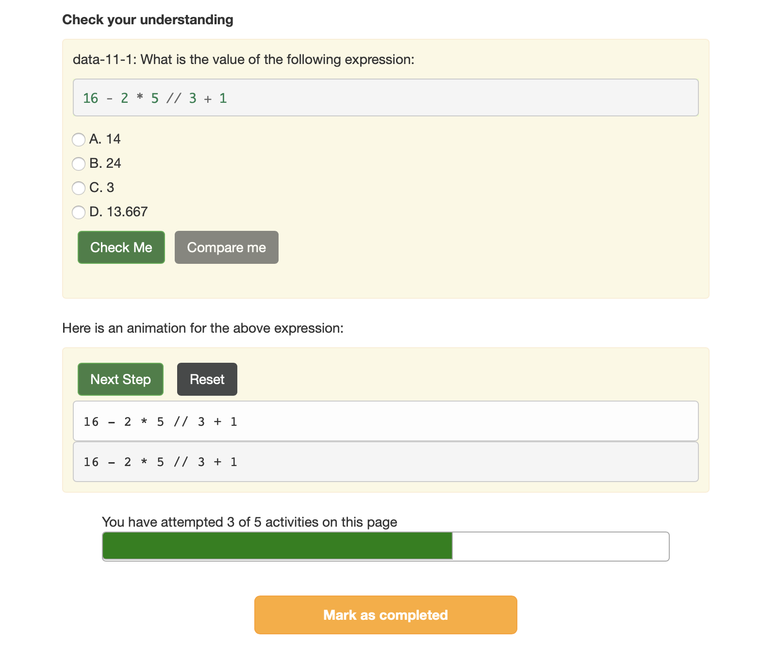This screenshot has height=645, width=761.
Task: Select radio option B. 24
Action: (79, 164)
